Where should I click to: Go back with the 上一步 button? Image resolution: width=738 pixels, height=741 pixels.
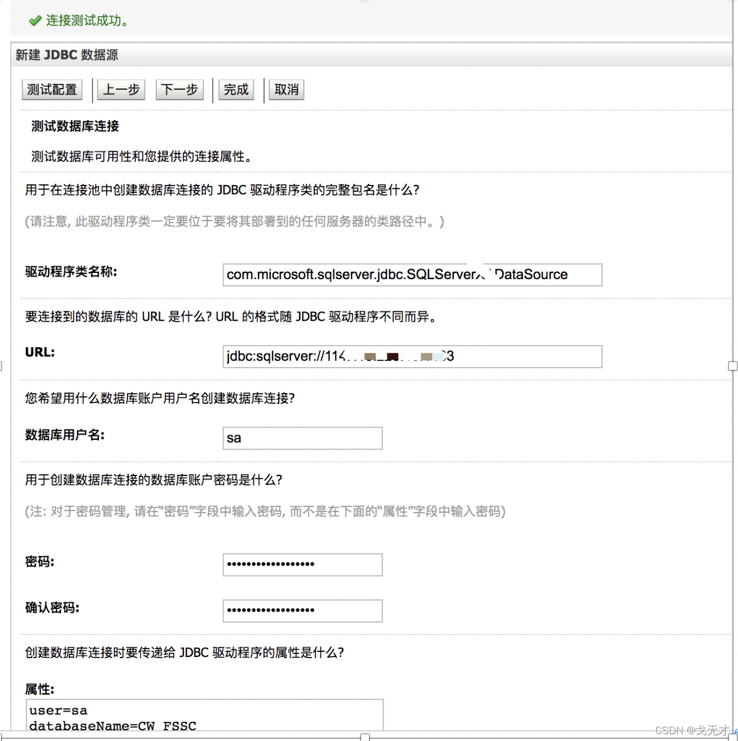[x=121, y=90]
